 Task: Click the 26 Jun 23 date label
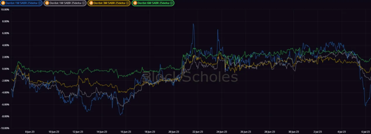click(x=246, y=131)
